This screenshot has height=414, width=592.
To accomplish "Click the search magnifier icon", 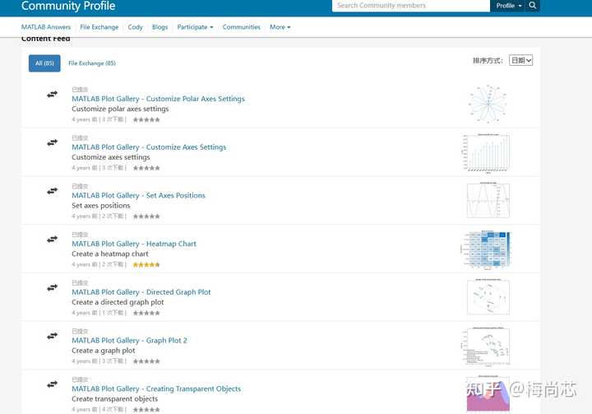I will (x=532, y=6).
